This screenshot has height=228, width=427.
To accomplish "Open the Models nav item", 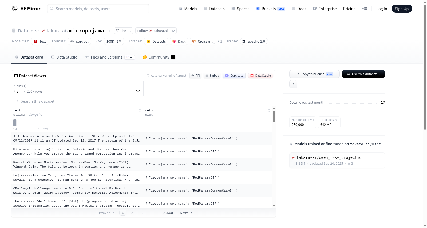I will tap(188, 9).
